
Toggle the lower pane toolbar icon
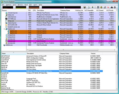click(98, 7)
